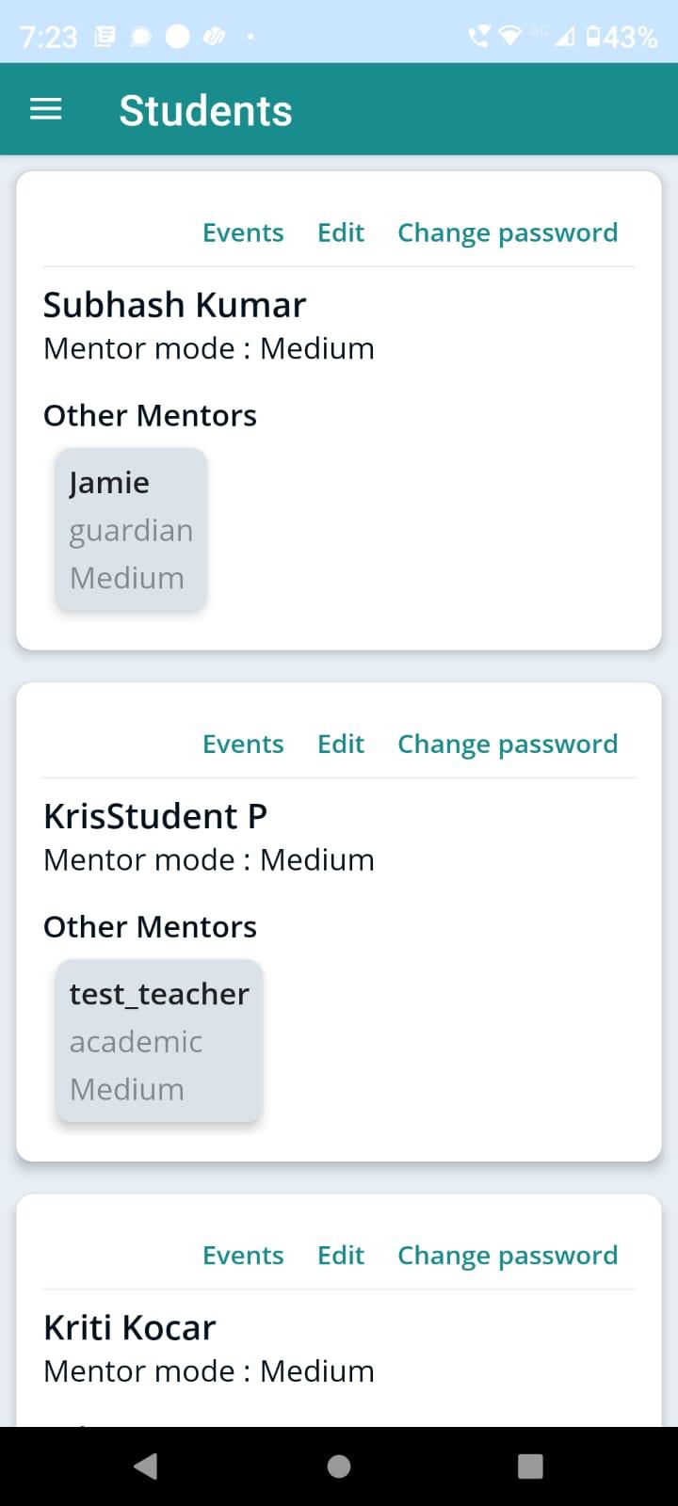Open Events for Kriti Kocar
678x1506 pixels.
[243, 1255]
